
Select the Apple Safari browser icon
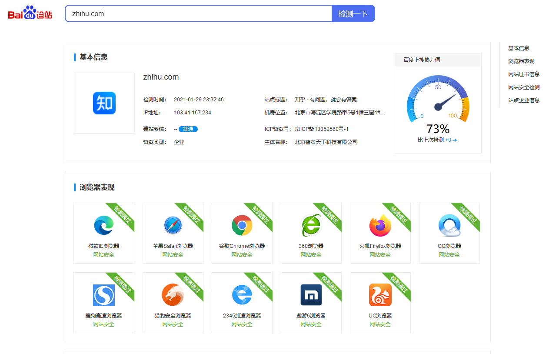[x=173, y=225]
